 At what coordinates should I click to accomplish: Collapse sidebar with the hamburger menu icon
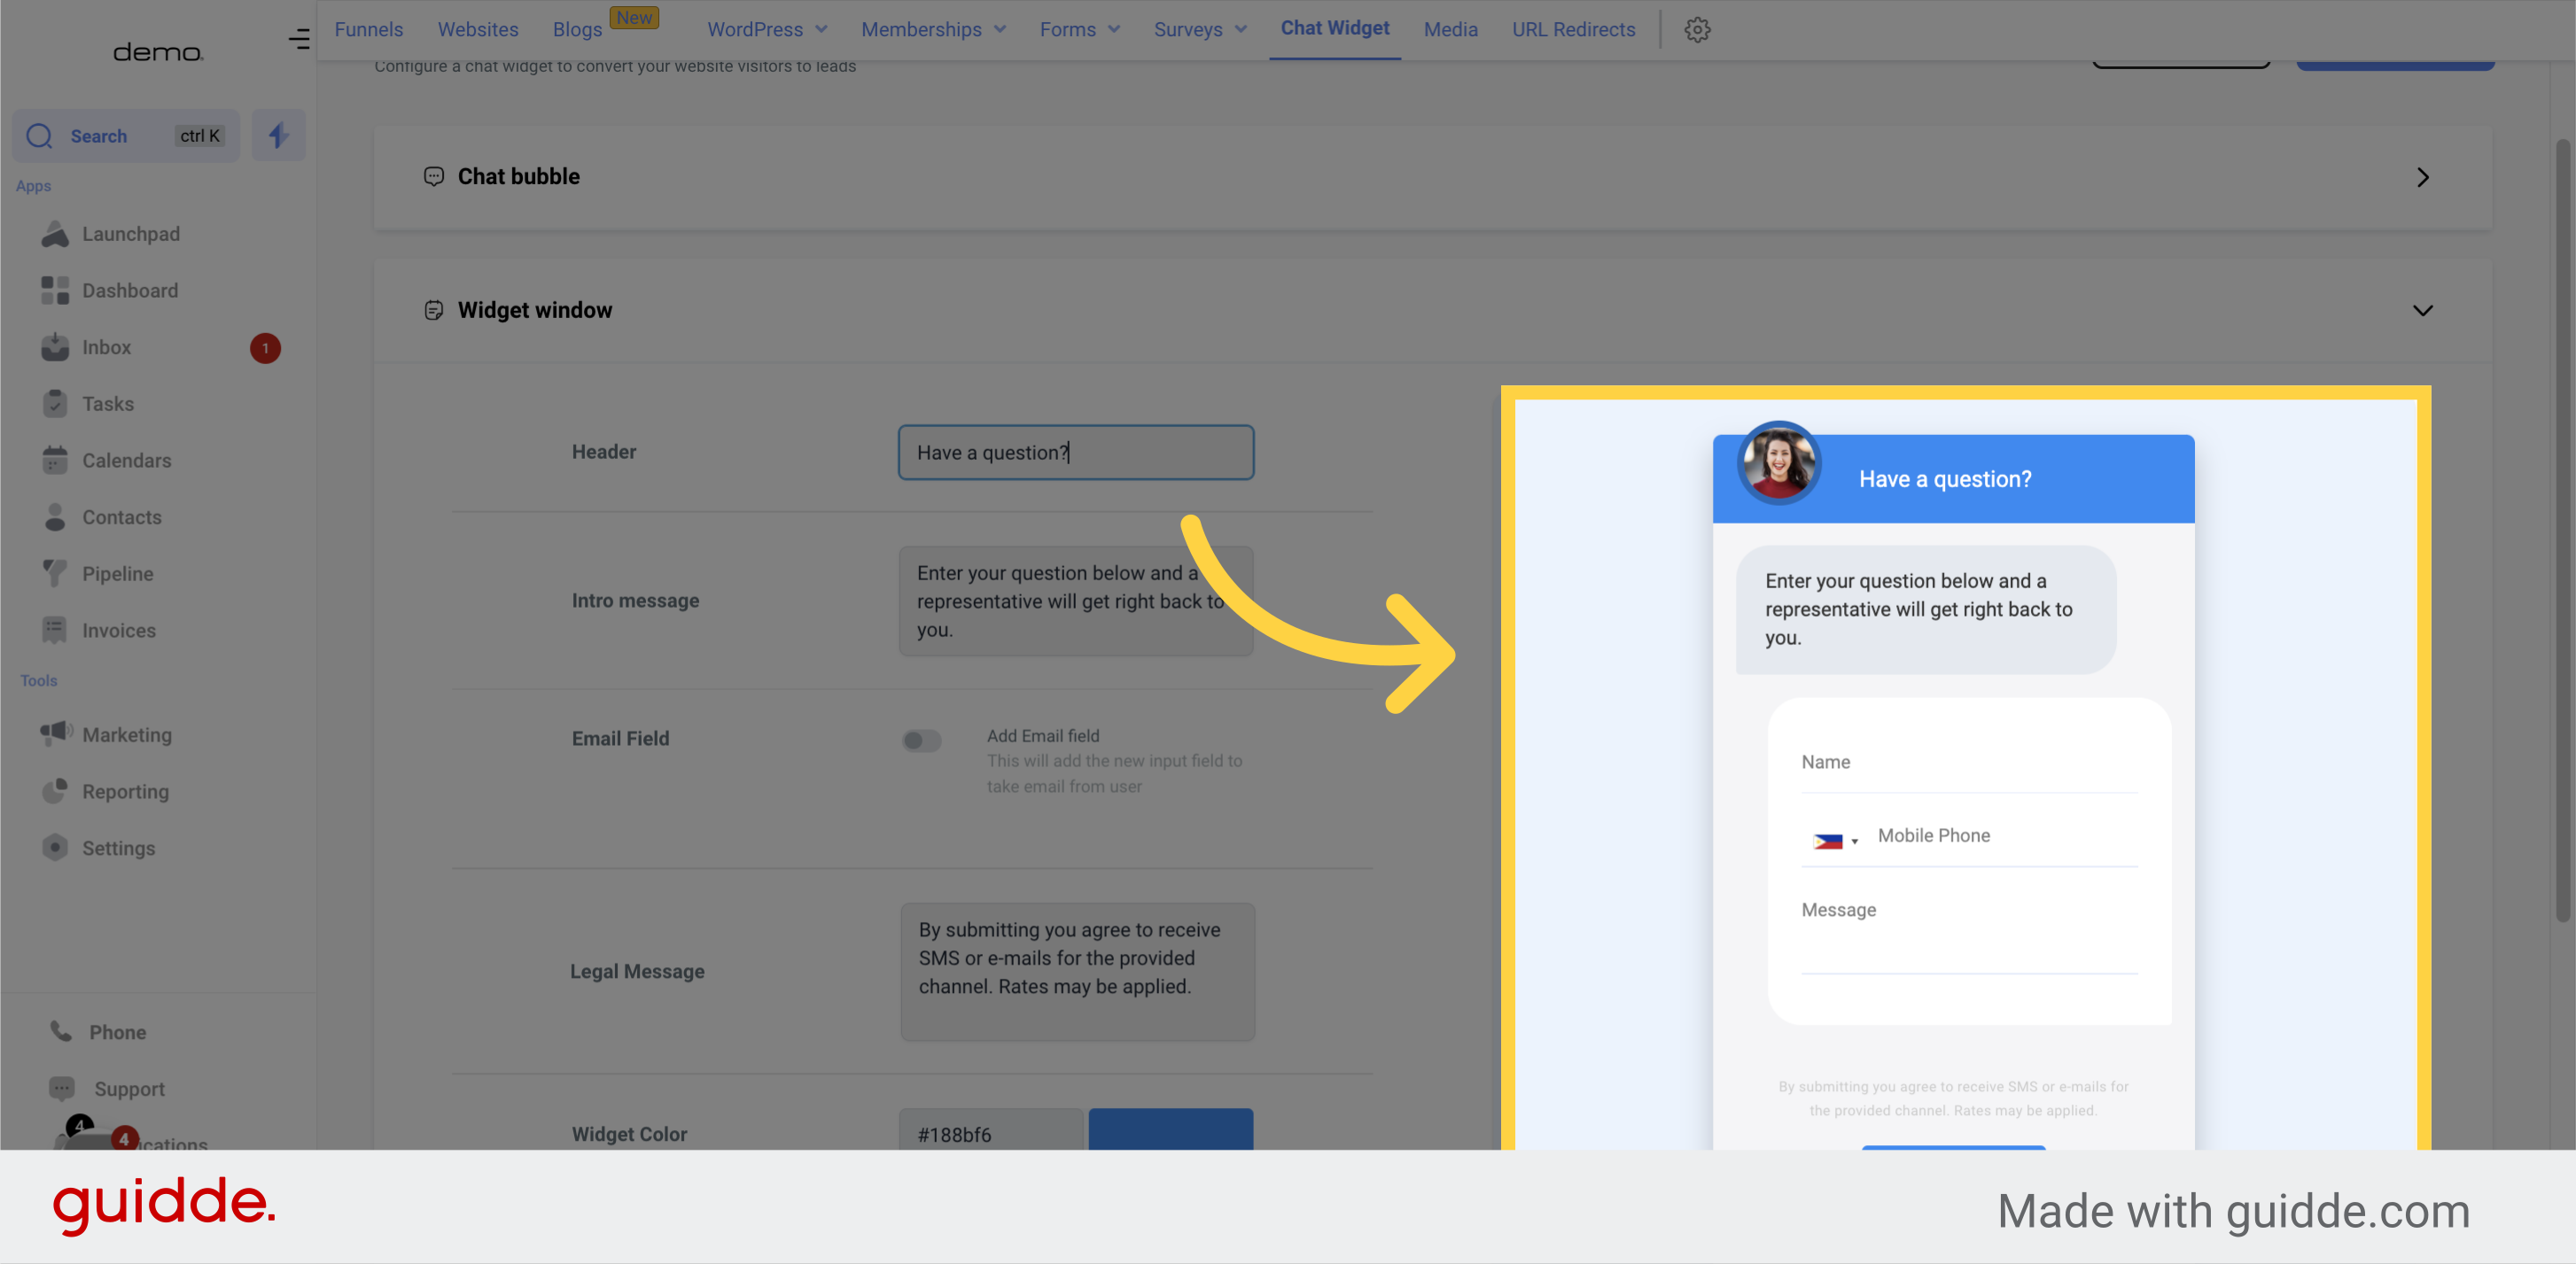[x=299, y=39]
